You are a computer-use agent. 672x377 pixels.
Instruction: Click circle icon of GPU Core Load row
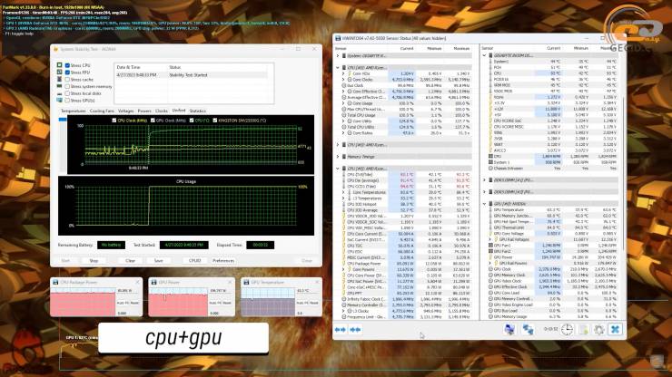[490, 293]
